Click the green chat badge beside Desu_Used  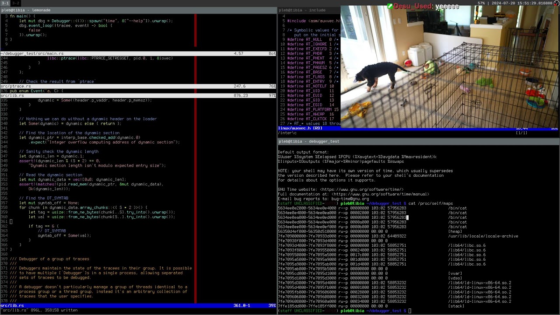pyautogui.click(x=390, y=6)
